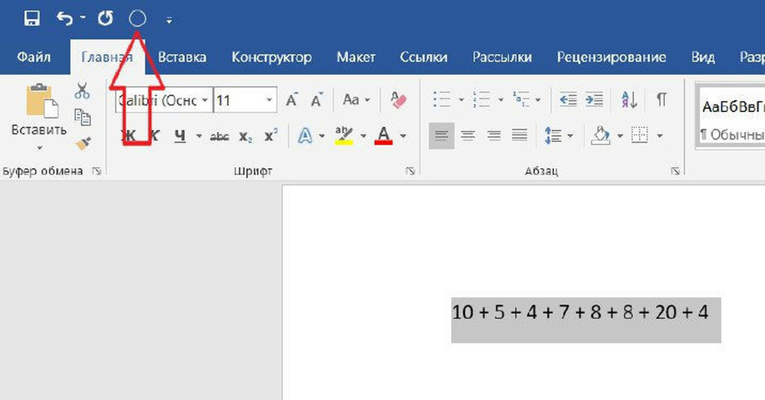765x400 pixels.
Task: Sort text alphabetically А-Я
Action: point(629,99)
